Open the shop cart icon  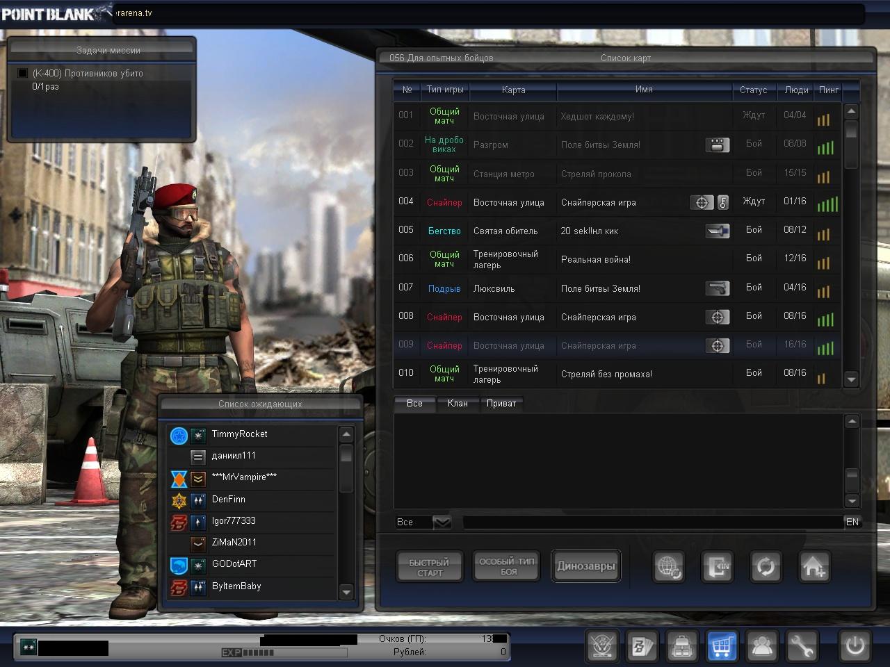click(721, 646)
